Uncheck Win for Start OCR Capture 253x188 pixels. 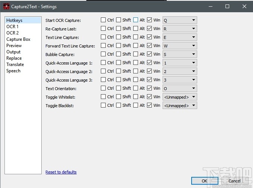(150, 20)
